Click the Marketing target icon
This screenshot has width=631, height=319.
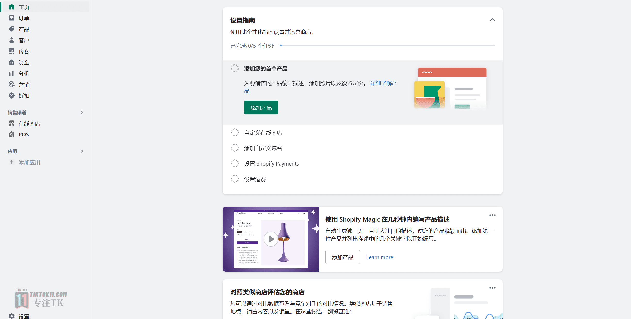[x=12, y=84]
